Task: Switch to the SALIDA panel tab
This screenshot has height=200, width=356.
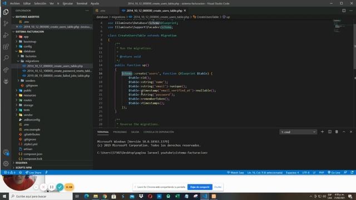Action: tap(135, 132)
